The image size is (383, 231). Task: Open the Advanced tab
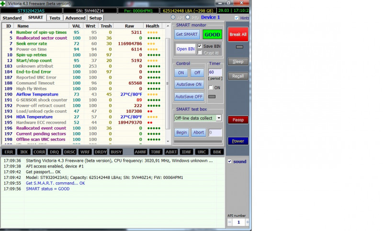click(x=75, y=18)
